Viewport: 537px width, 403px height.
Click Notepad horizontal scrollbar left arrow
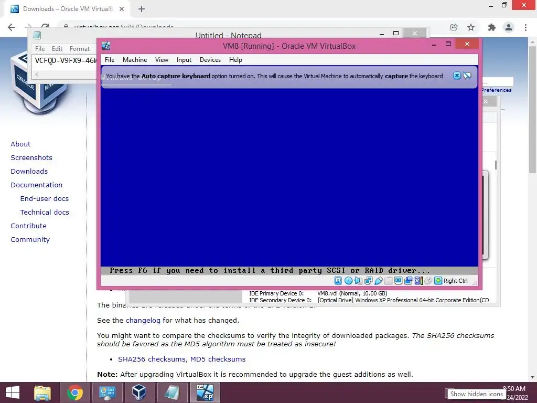tap(37, 75)
